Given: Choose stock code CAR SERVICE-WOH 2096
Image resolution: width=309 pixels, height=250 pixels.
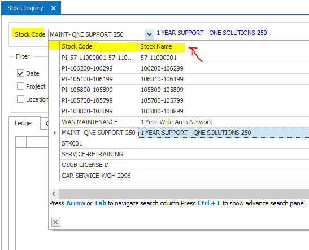Looking at the screenshot, I should tap(99, 176).
